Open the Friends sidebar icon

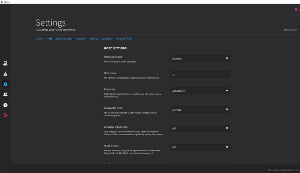pos(5,94)
